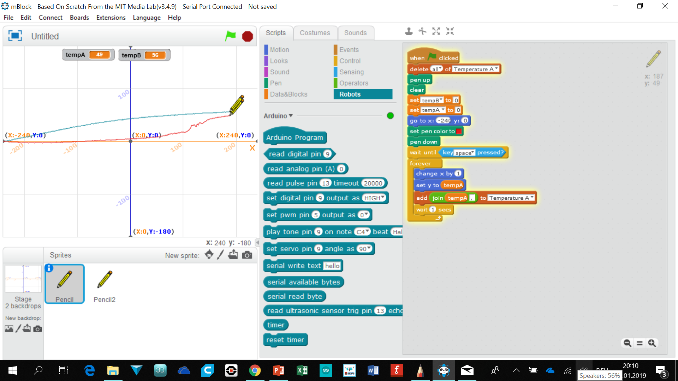Collapse the stage panel with side arrow

pos(257,243)
